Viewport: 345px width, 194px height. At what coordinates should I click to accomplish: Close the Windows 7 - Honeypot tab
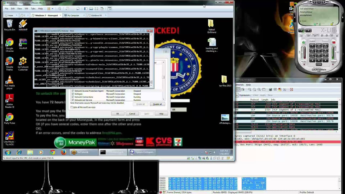click(61, 15)
